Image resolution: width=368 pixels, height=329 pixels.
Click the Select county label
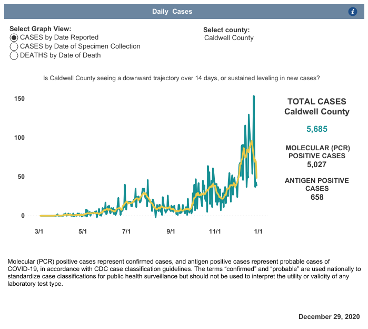pyautogui.click(x=226, y=30)
